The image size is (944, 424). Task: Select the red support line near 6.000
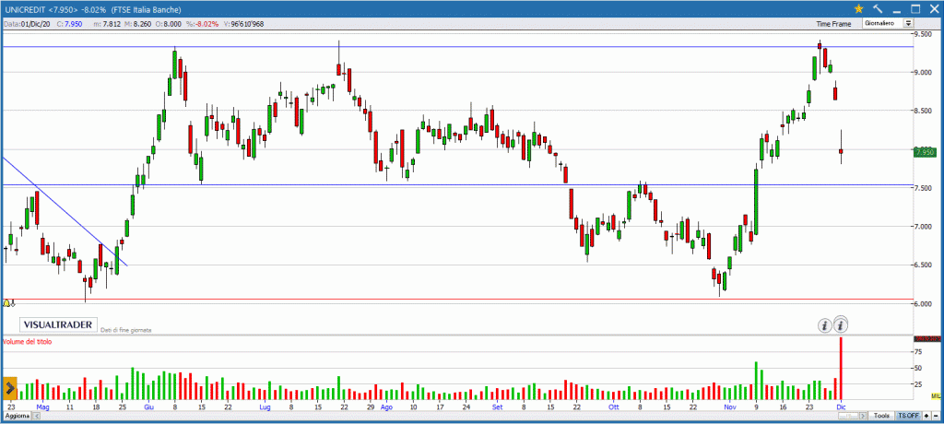tap(457, 299)
